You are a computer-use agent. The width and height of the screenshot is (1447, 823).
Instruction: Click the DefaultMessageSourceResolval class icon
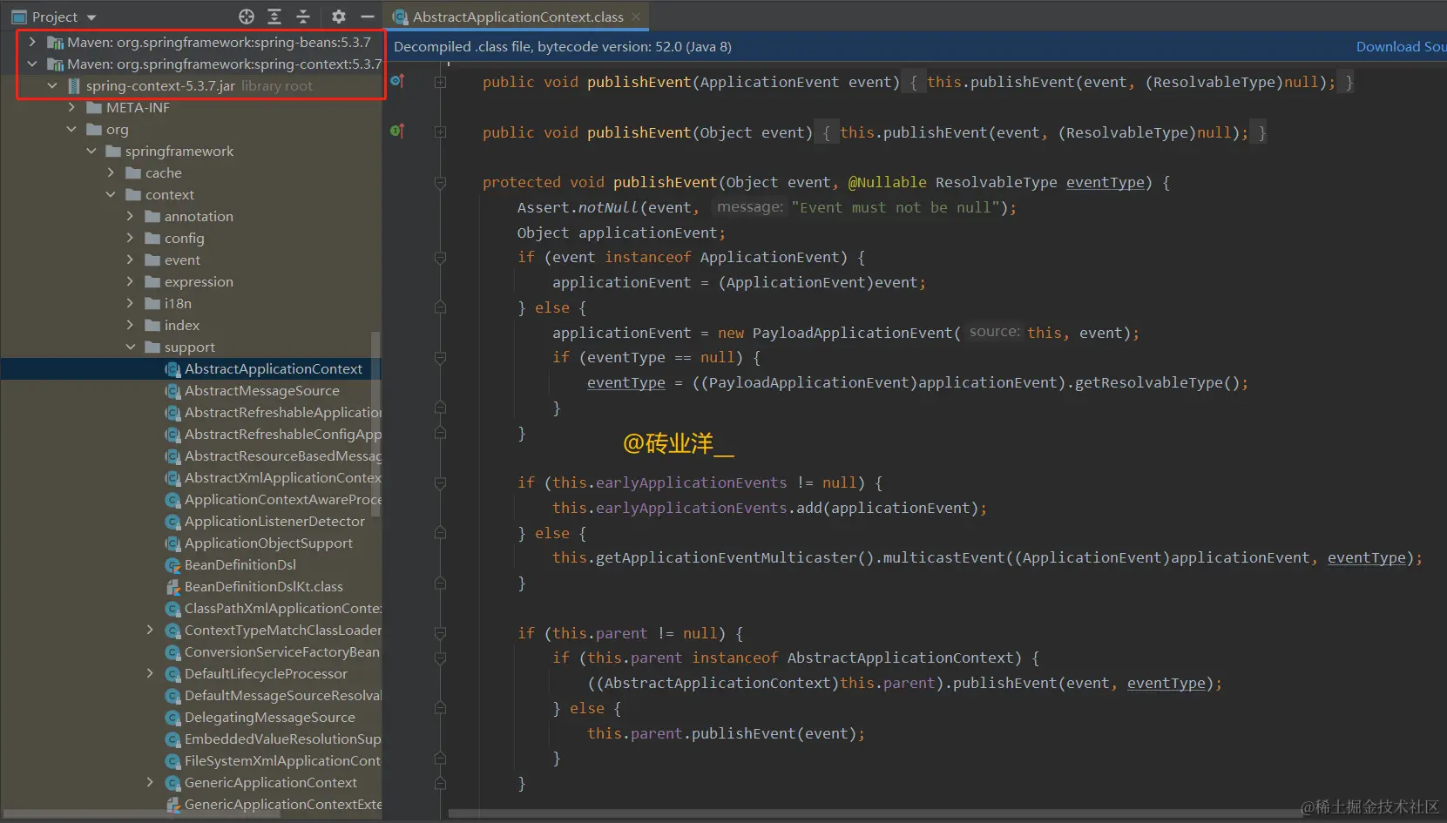[x=172, y=696]
